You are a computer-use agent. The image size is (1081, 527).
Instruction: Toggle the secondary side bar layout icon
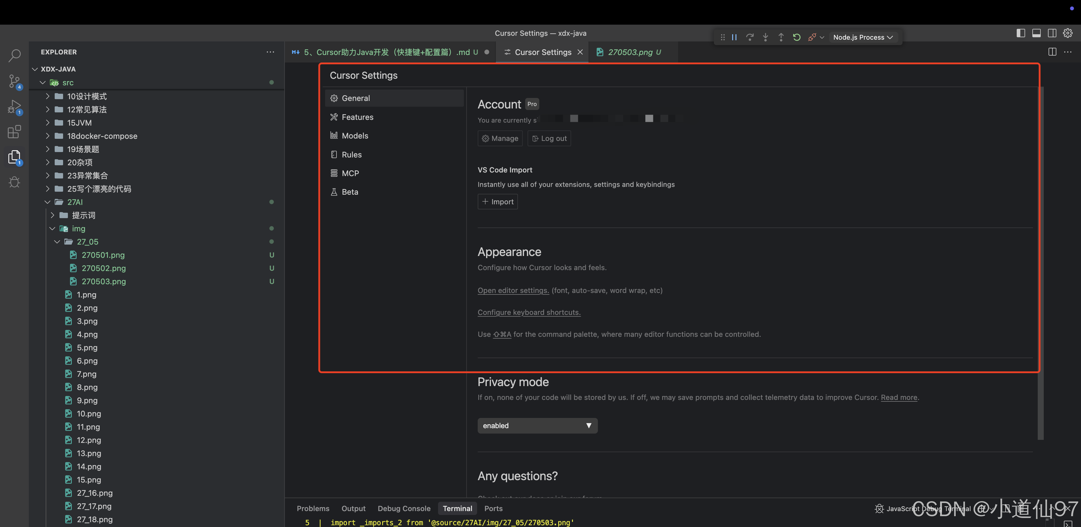point(1052,33)
